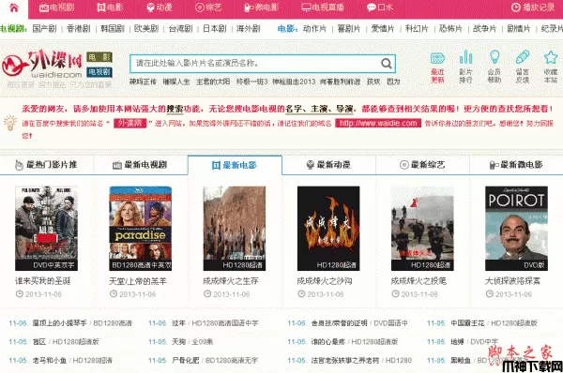Click the 外谍网 waidie.com logo

[x=42, y=64]
